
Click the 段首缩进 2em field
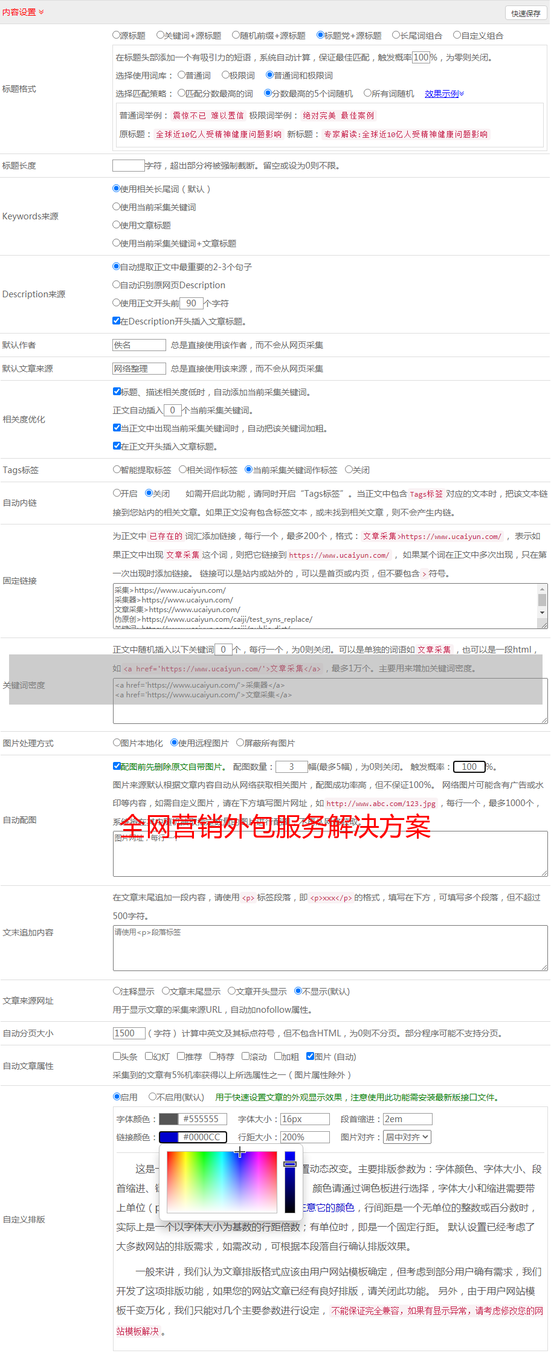(x=408, y=1119)
